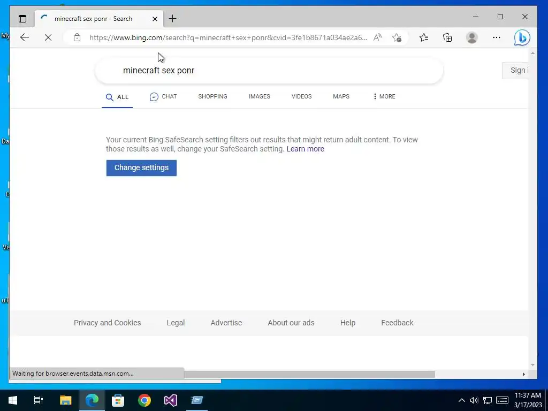Add this page to favorites
This screenshot has height=411, width=548.
(x=397, y=37)
